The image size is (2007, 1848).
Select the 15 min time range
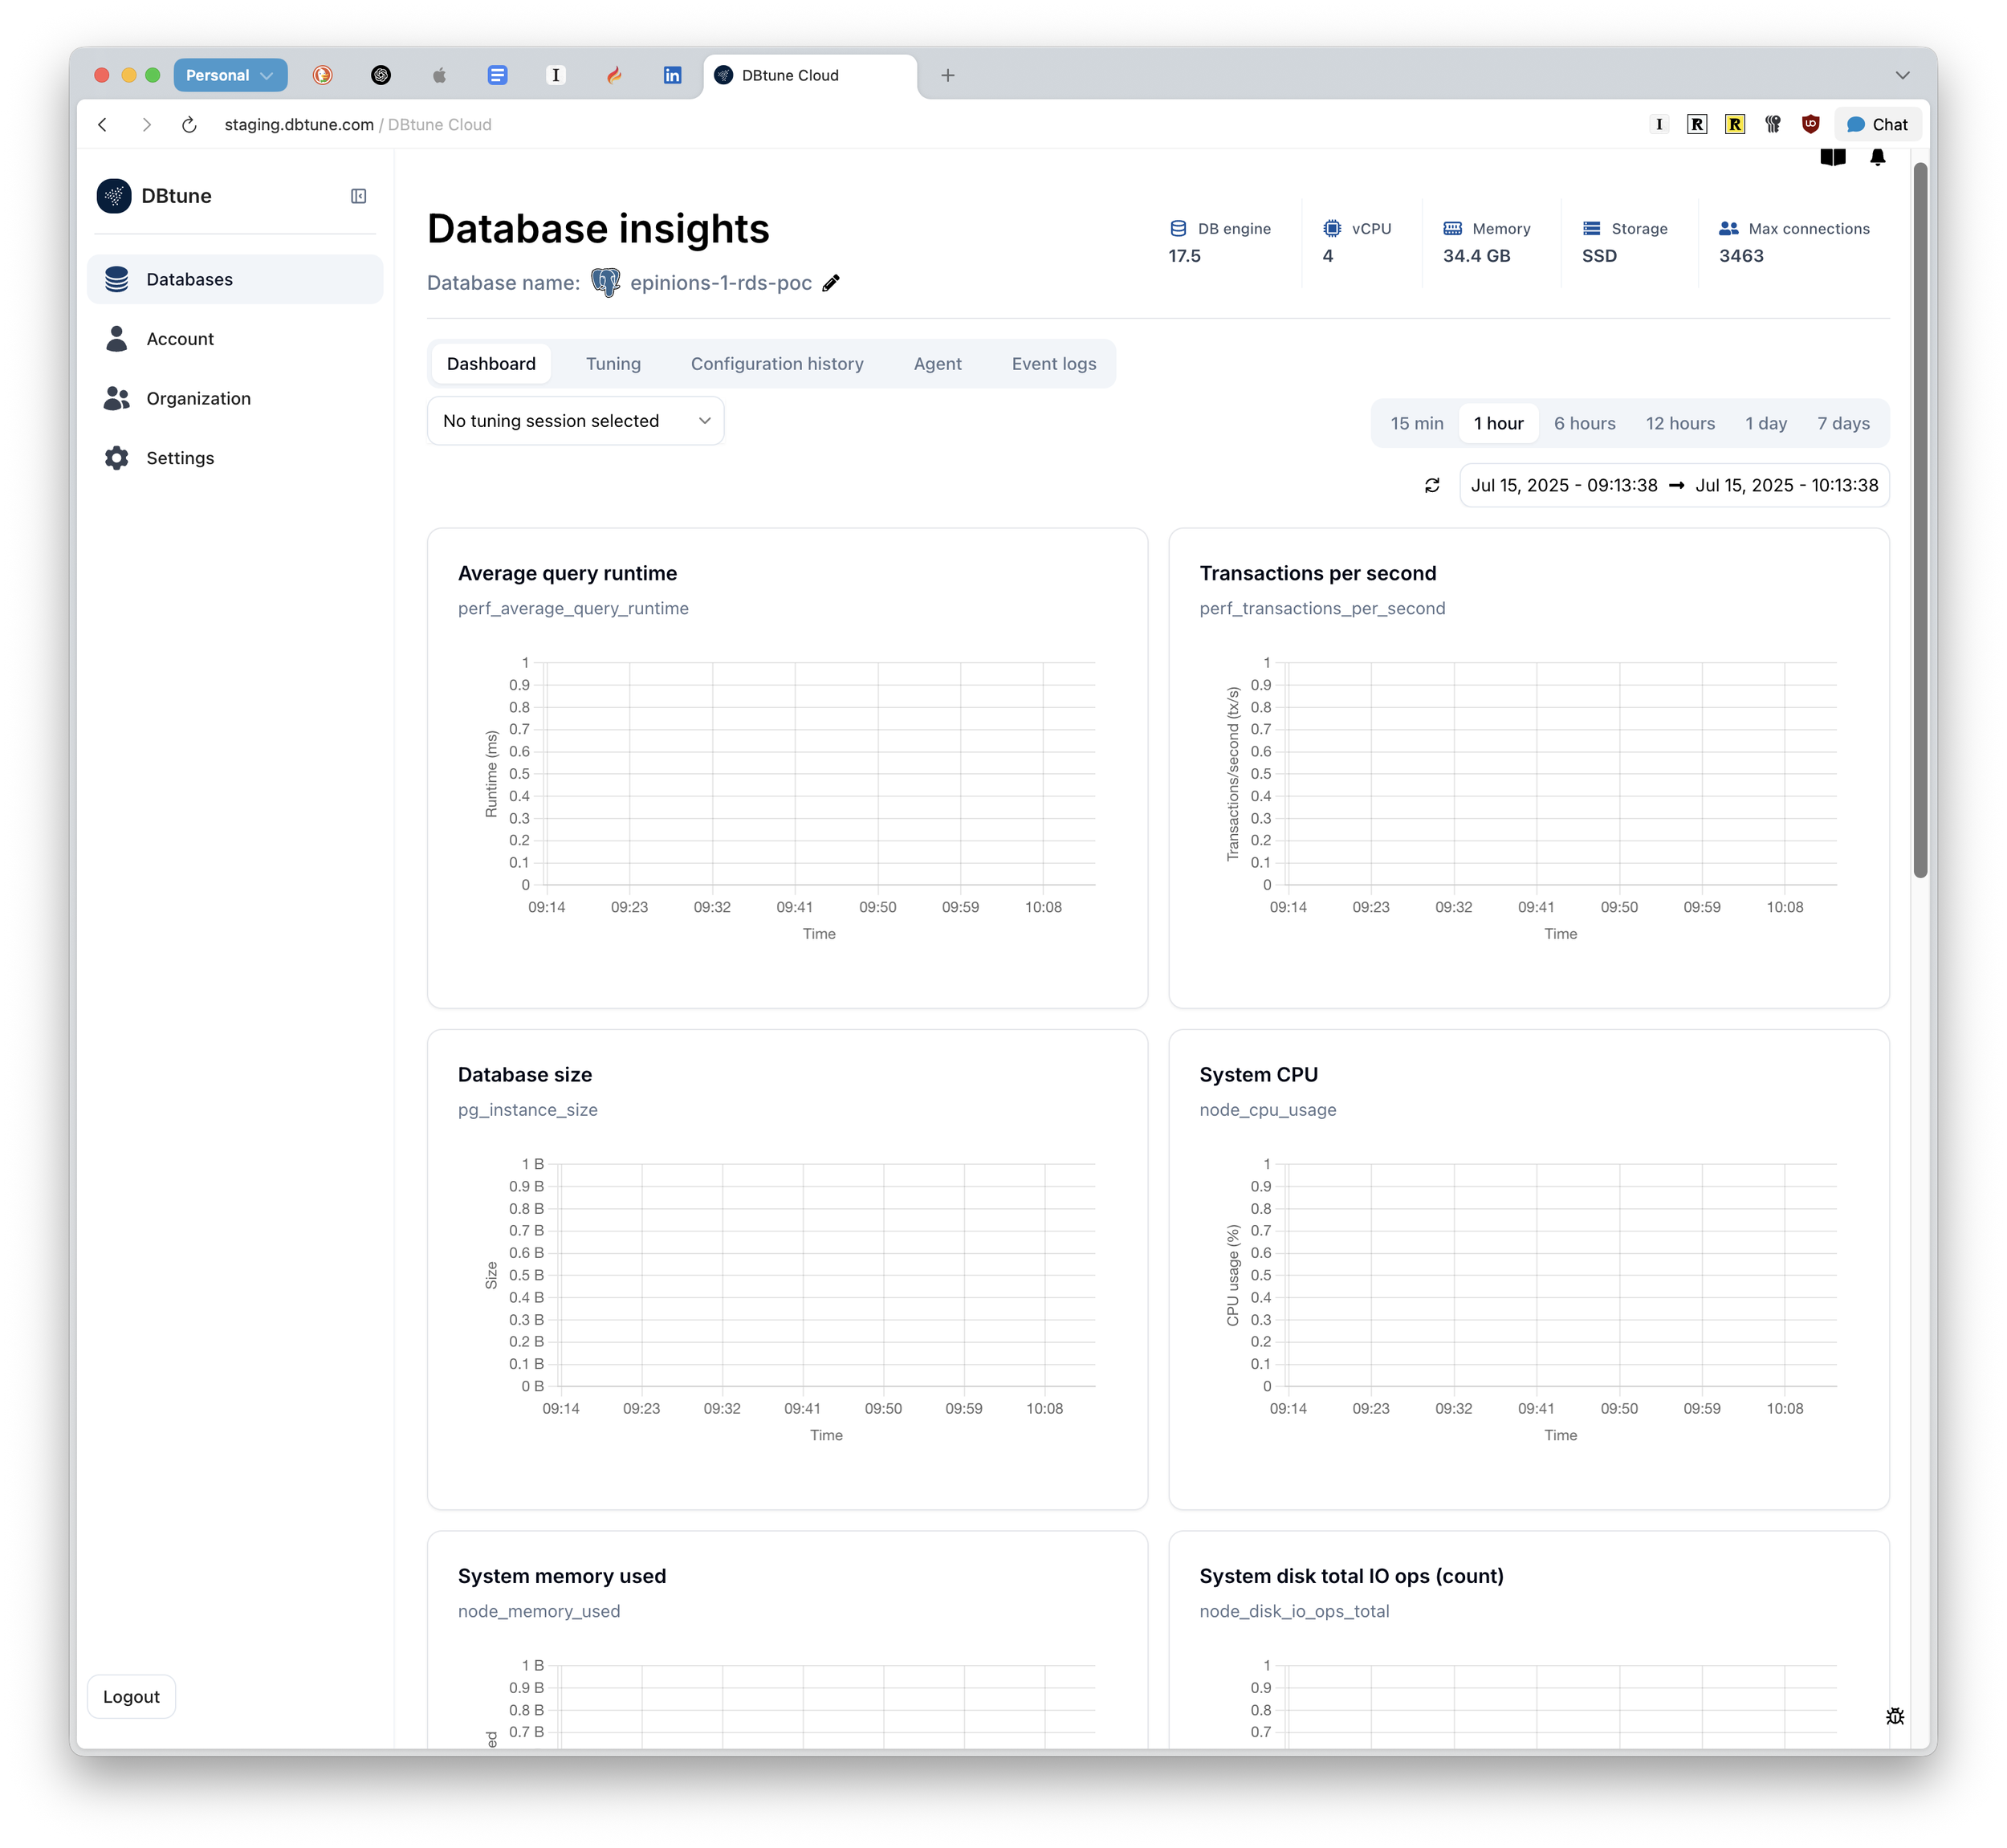[1415, 423]
